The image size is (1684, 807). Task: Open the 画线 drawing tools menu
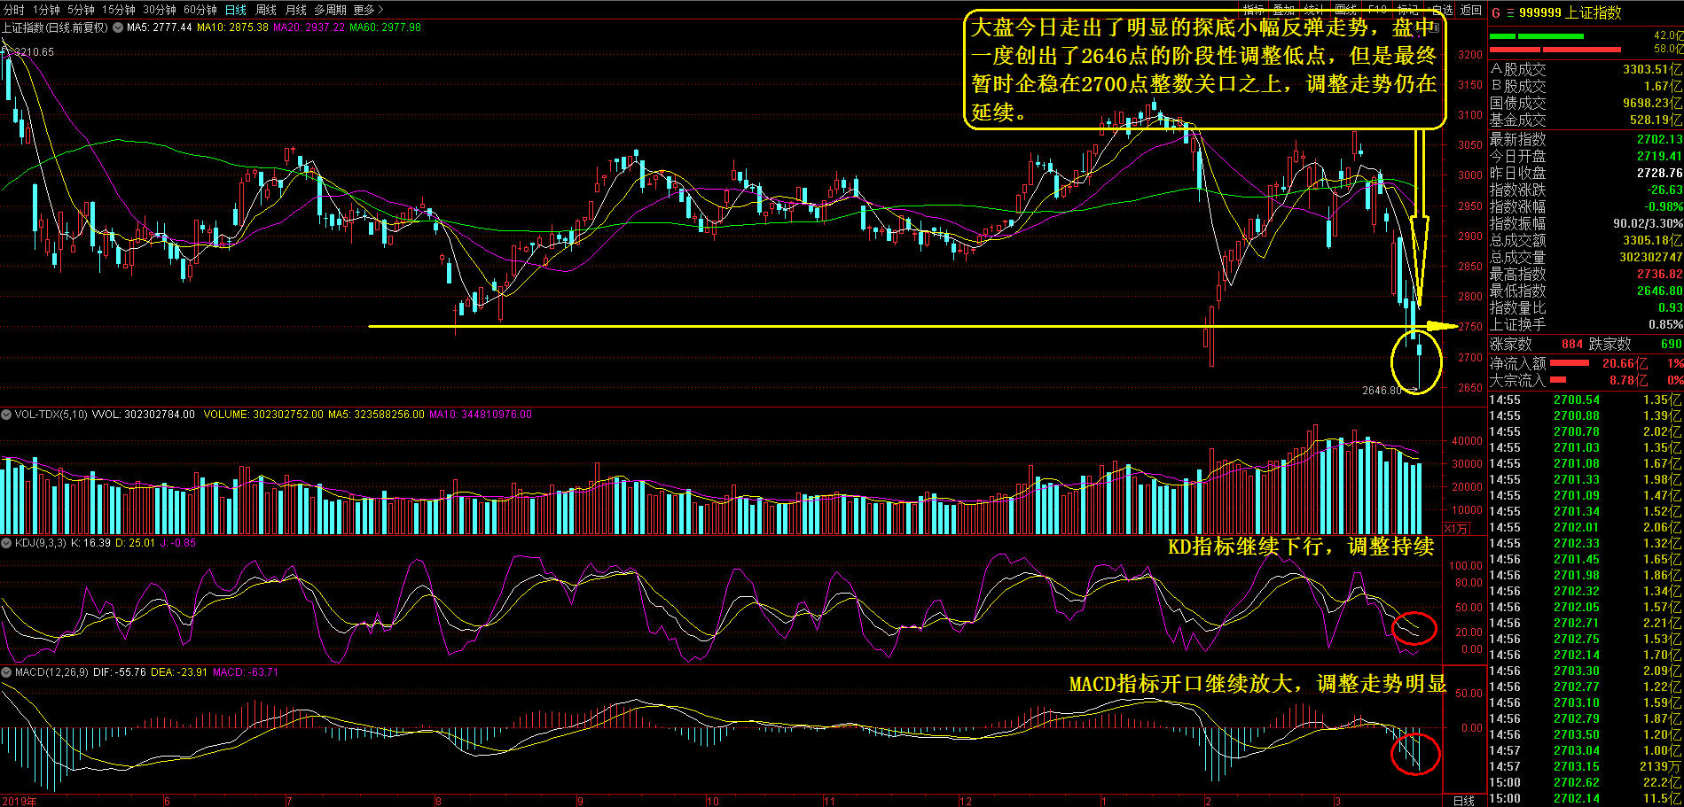pyautogui.click(x=1345, y=10)
